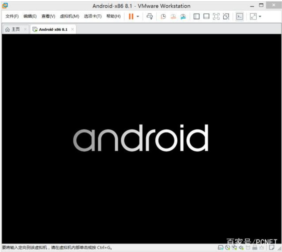Image resolution: width=282 pixels, height=252 pixels.
Task: Click the printer status icon
Action: (x=255, y=248)
